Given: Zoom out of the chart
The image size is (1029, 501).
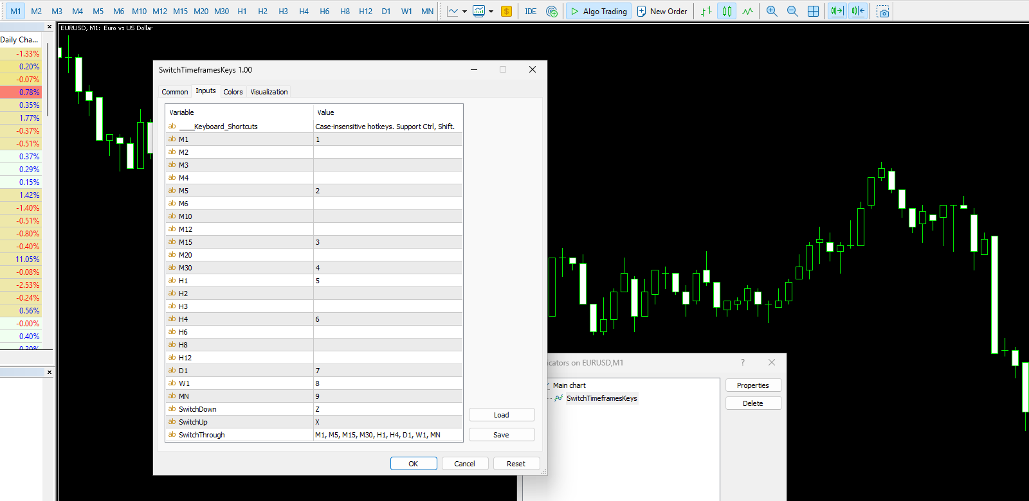Looking at the screenshot, I should click(x=792, y=11).
